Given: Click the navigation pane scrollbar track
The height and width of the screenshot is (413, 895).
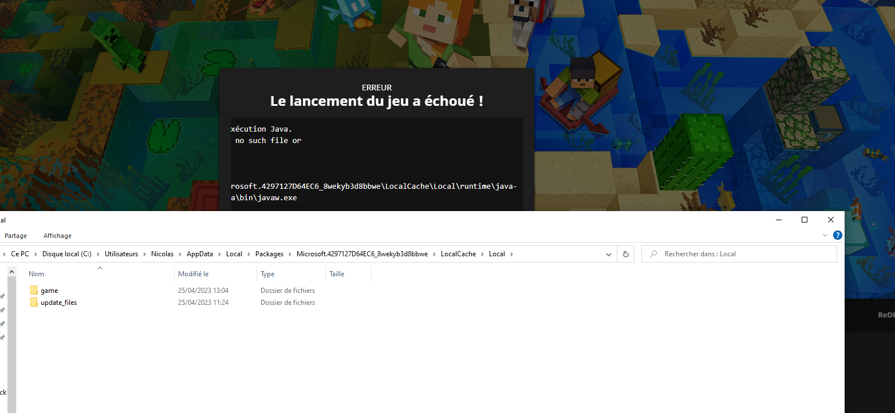Looking at the screenshot, I should click(12, 346).
